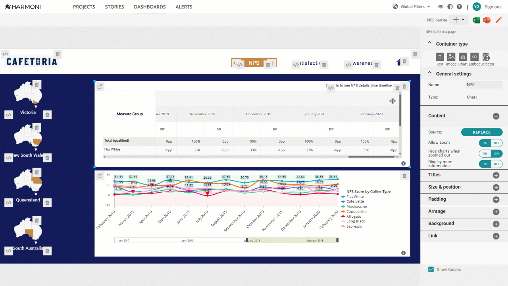Open the ALERTS tab
The height and width of the screenshot is (286, 508).
click(184, 7)
